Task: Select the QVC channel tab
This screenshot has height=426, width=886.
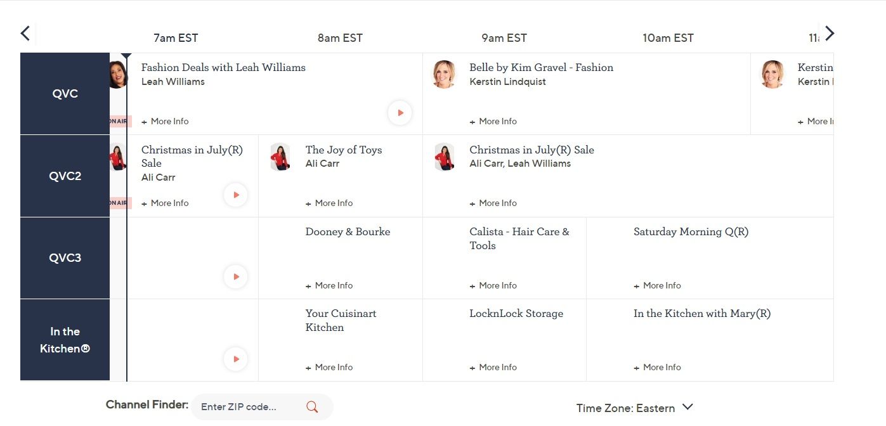Action: (65, 94)
